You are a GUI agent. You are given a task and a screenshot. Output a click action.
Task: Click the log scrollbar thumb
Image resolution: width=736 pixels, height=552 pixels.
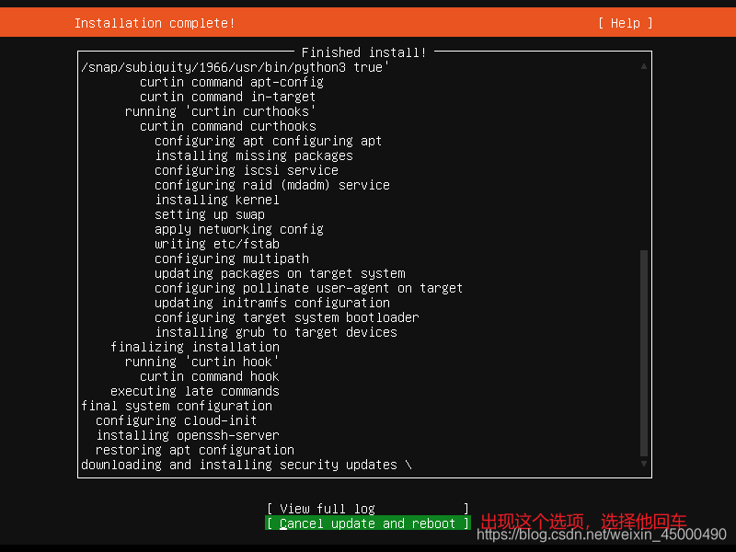644,353
